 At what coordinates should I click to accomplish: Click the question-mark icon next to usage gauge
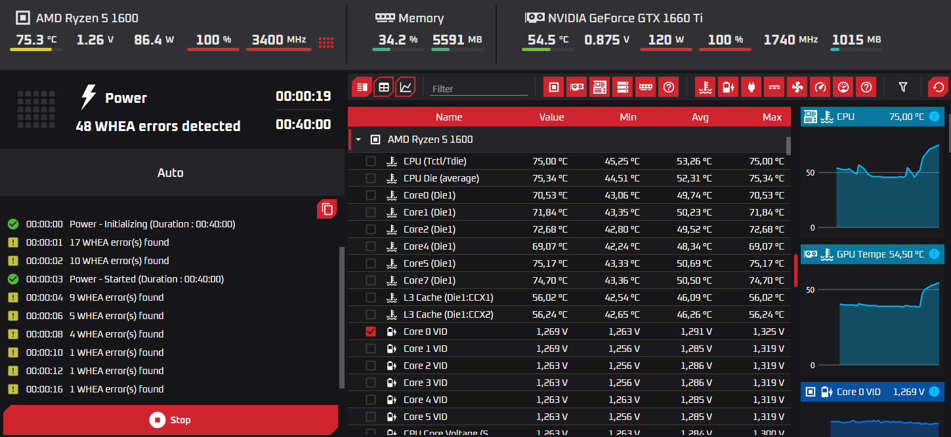[x=866, y=86]
